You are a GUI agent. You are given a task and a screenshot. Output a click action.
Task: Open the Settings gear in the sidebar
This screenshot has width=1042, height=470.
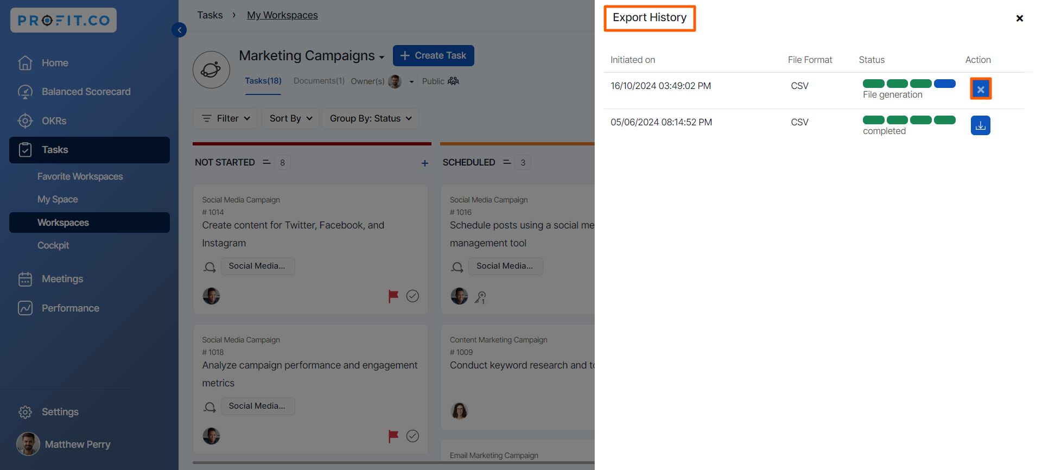click(26, 412)
